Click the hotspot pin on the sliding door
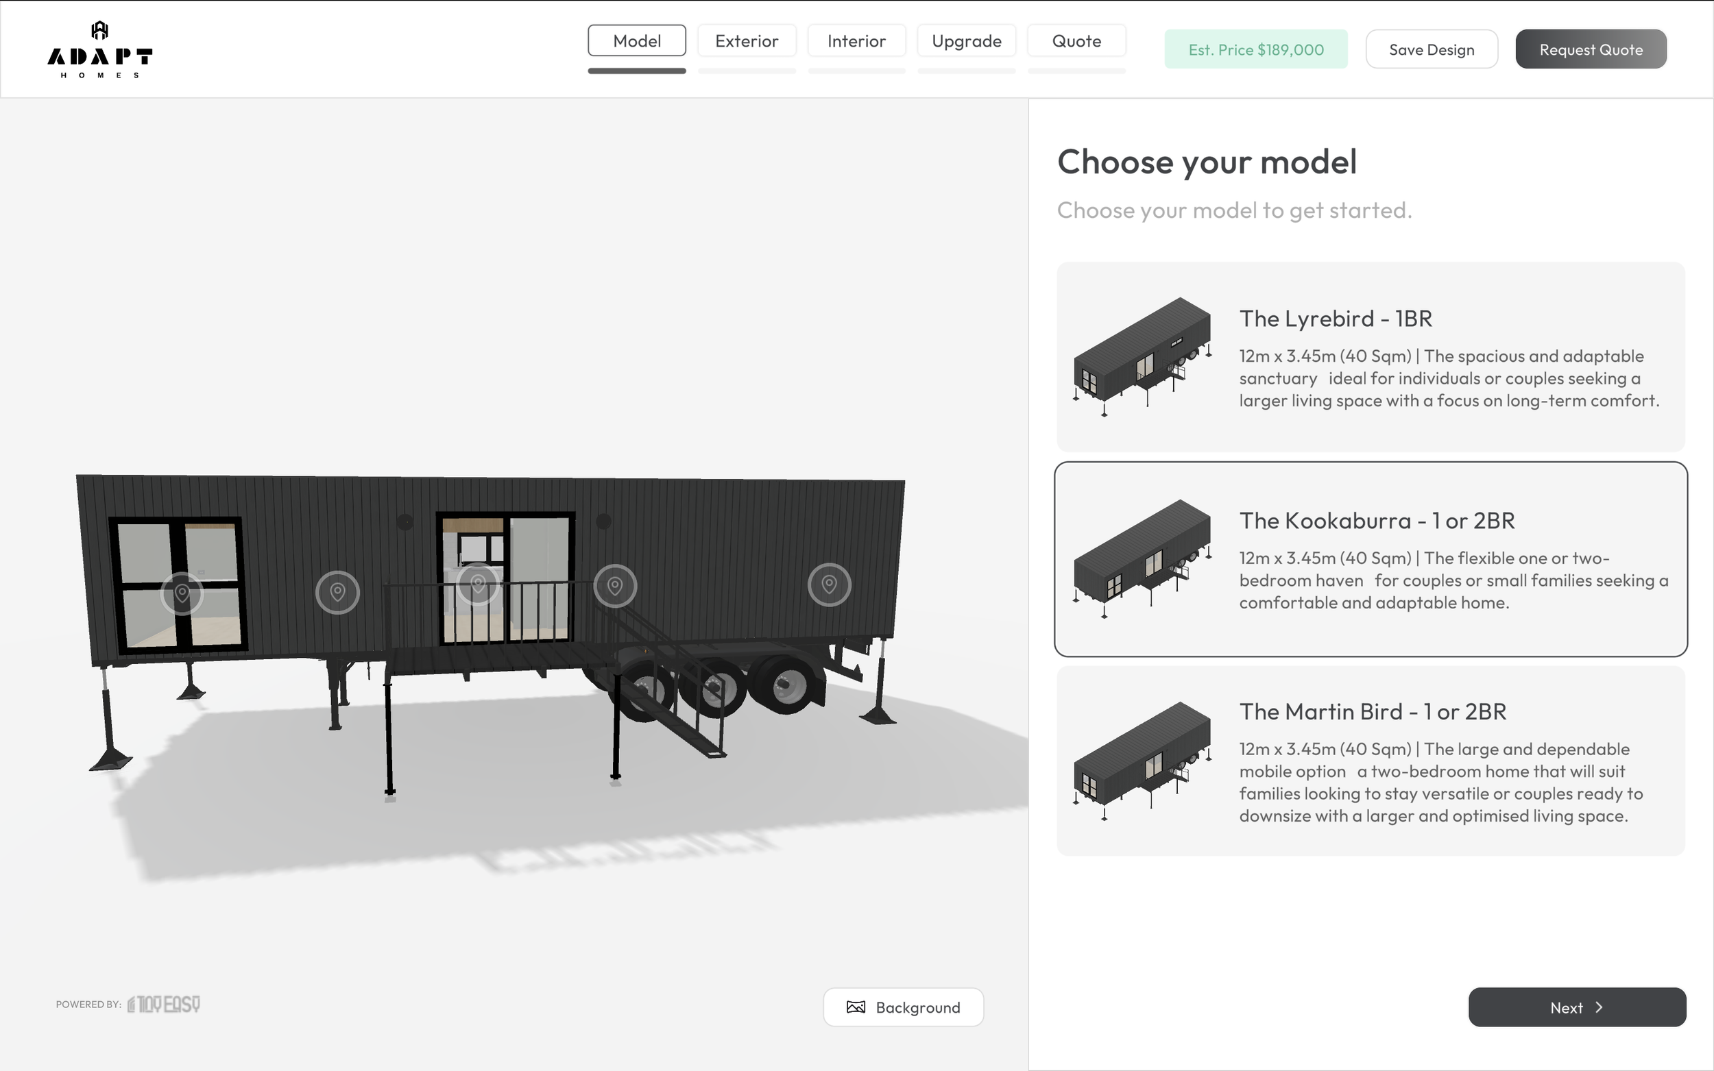Screen dimensions: 1714x1071 pyautogui.click(x=478, y=584)
